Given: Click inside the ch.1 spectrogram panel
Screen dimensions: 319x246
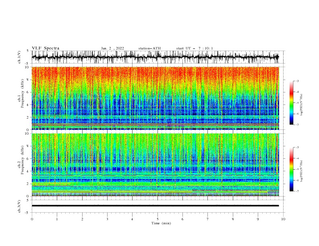Looking at the screenshot, I should 155,98.
